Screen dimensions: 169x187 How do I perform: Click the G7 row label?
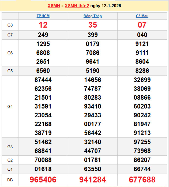coord(10,35)
